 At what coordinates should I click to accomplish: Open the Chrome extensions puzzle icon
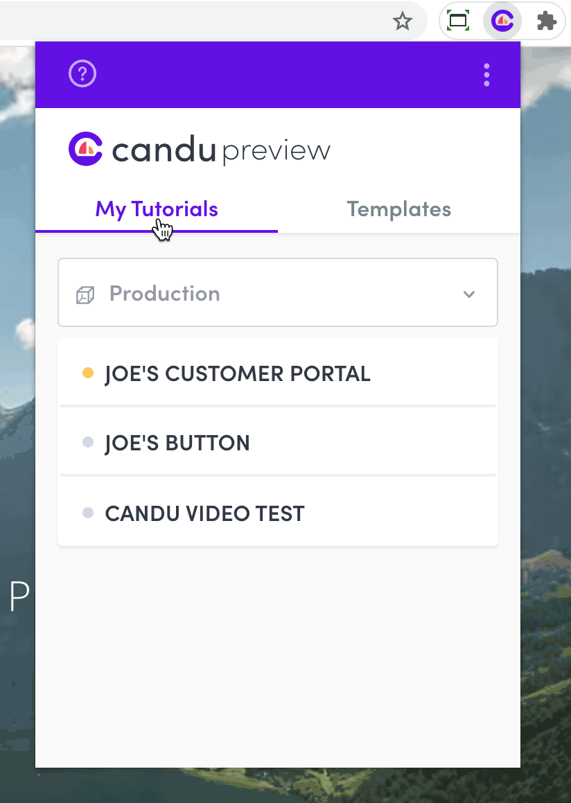click(x=546, y=21)
